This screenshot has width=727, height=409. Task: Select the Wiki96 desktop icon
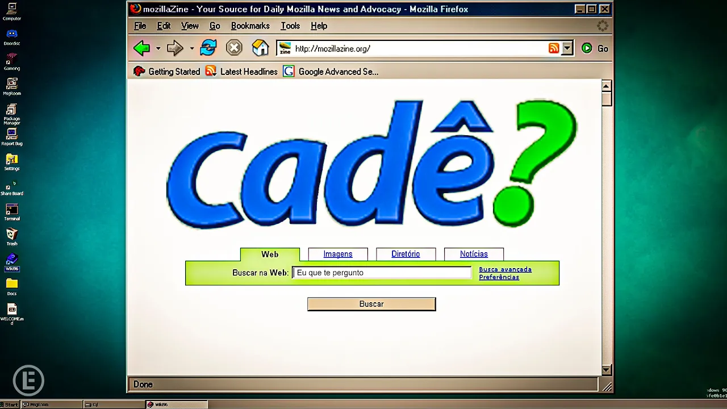[x=12, y=262]
